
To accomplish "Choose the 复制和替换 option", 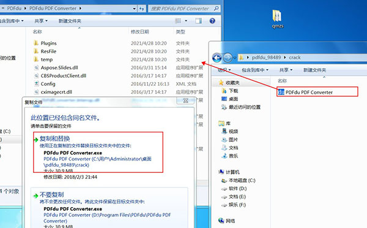I will pos(98,152).
